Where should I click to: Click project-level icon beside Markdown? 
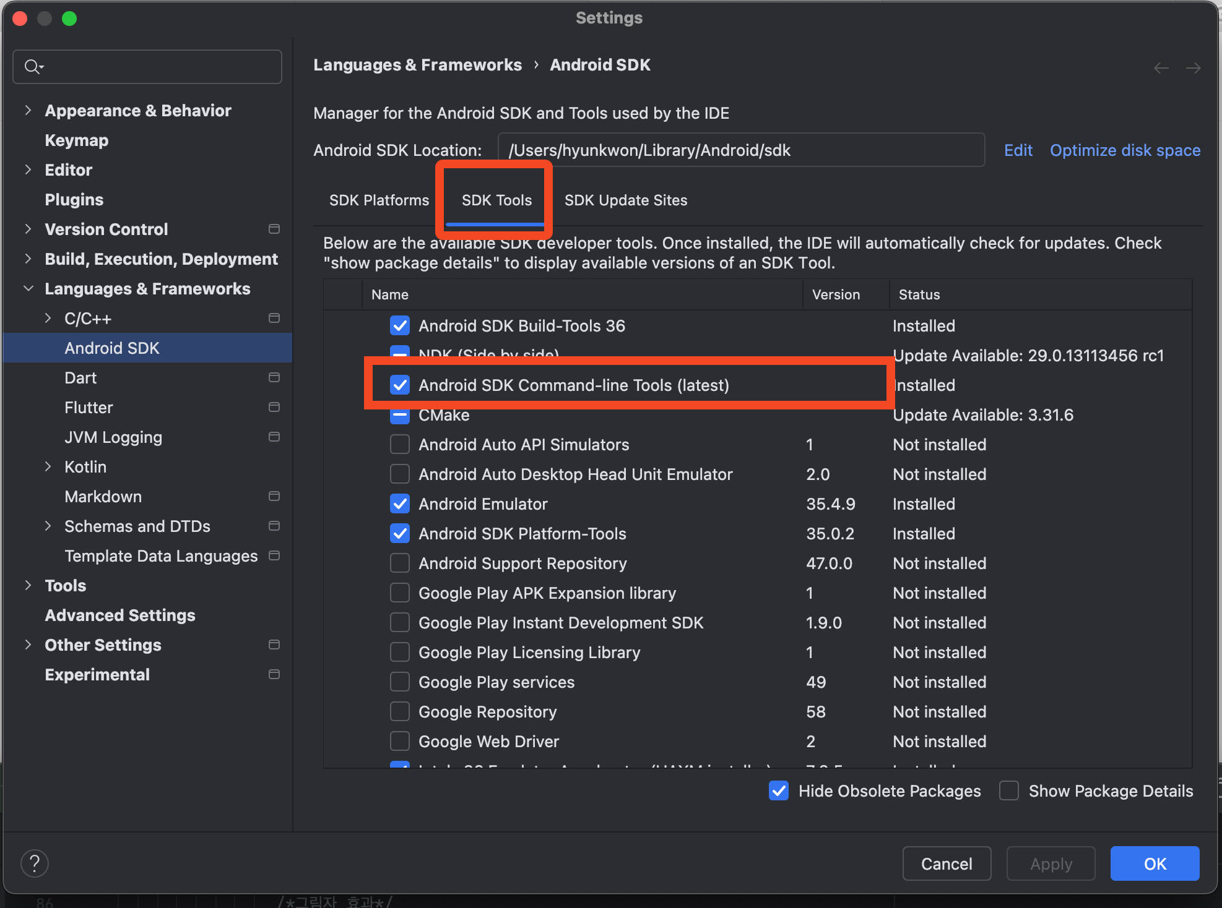[x=274, y=496]
